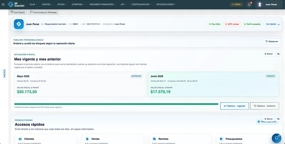
Task: Open the notifications bell
Action: click(249, 5)
